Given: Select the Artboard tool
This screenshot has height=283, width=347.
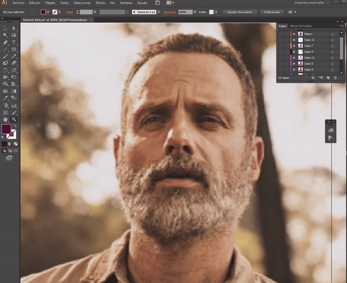Looking at the screenshot, I should tap(5, 113).
